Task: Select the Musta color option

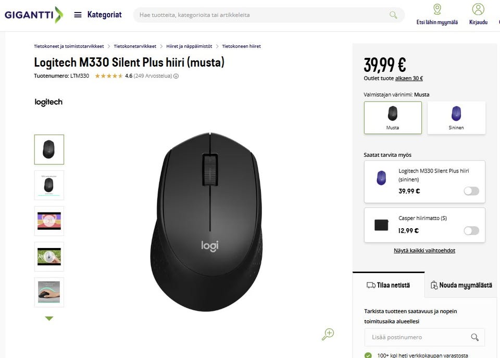Action: click(393, 117)
